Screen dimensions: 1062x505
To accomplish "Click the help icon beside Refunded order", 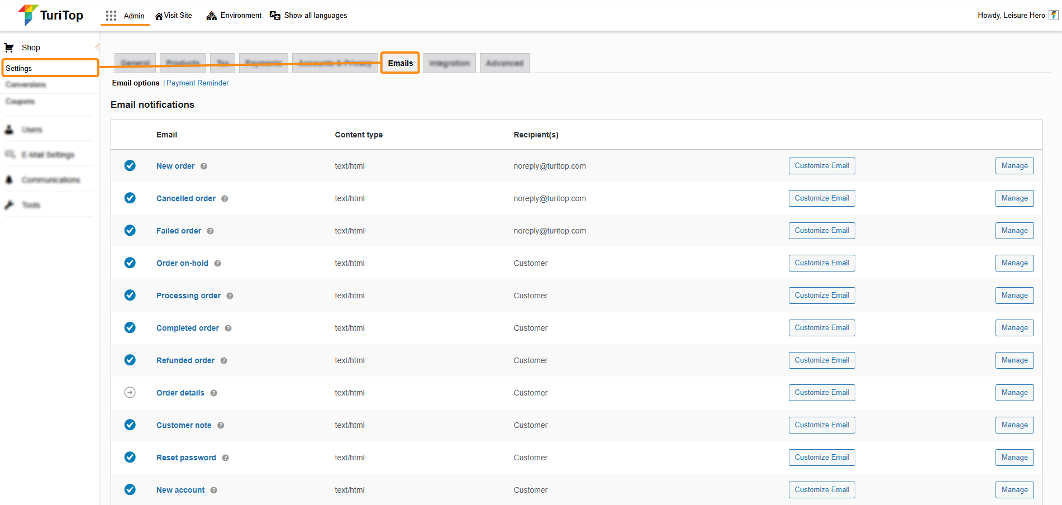I will click(223, 361).
